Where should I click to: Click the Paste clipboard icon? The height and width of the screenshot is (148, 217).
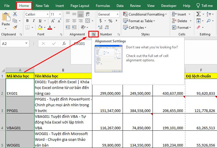pos(6,17)
